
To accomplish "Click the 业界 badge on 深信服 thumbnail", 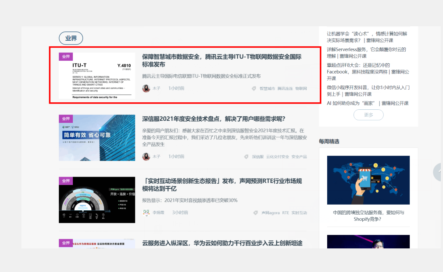I will 66,119.
